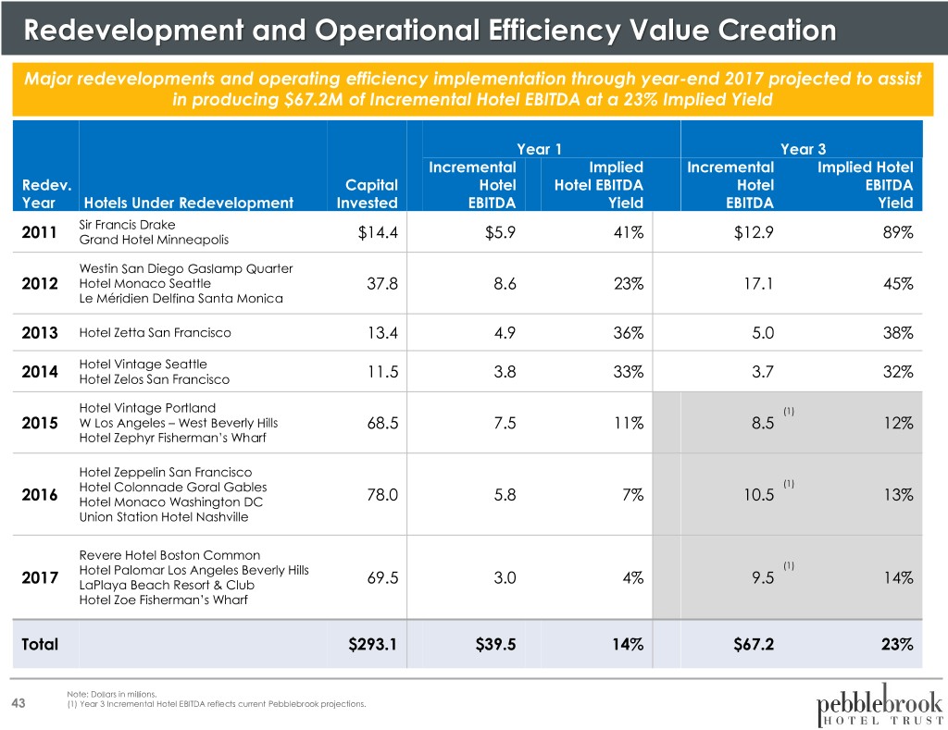Click the Year 1 column group header
This screenshot has width=948, height=730.
(533, 146)
